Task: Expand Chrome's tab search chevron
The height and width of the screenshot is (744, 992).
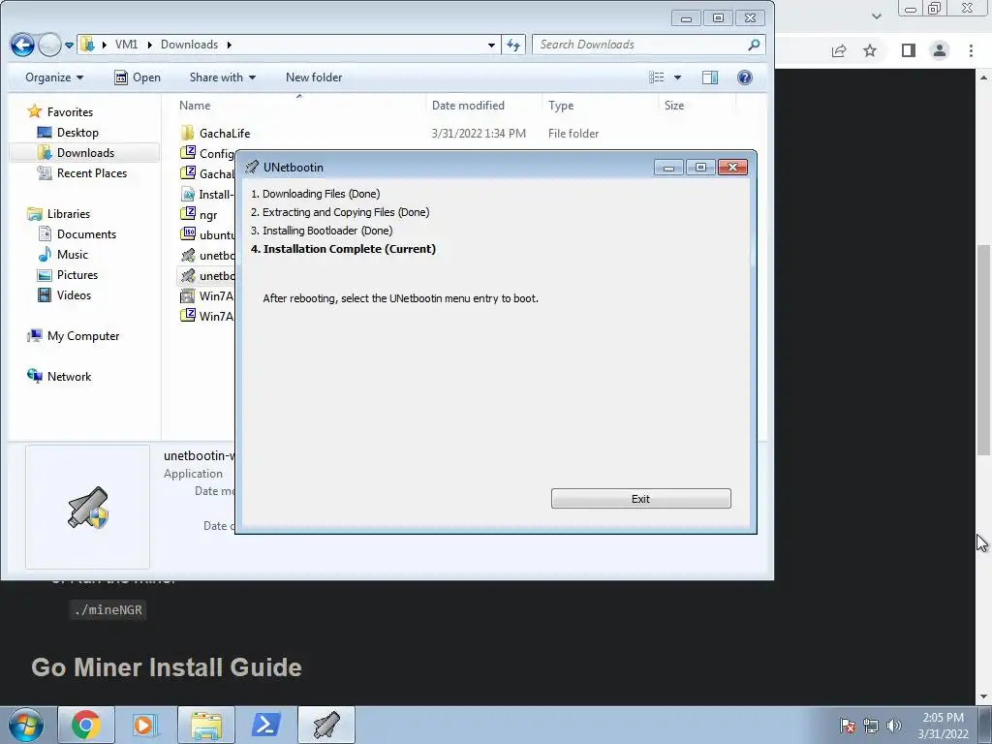Action: (876, 15)
